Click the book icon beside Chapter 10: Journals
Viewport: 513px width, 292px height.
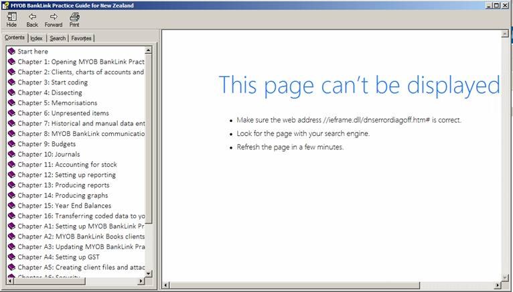coord(11,154)
